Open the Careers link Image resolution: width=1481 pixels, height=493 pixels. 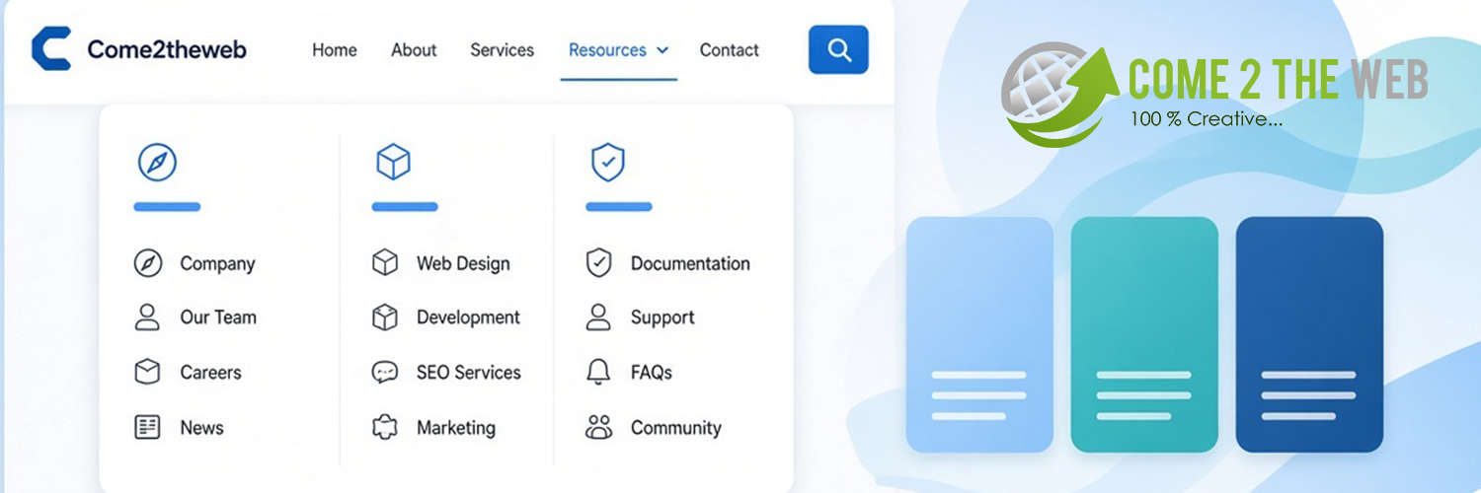pyautogui.click(x=210, y=373)
